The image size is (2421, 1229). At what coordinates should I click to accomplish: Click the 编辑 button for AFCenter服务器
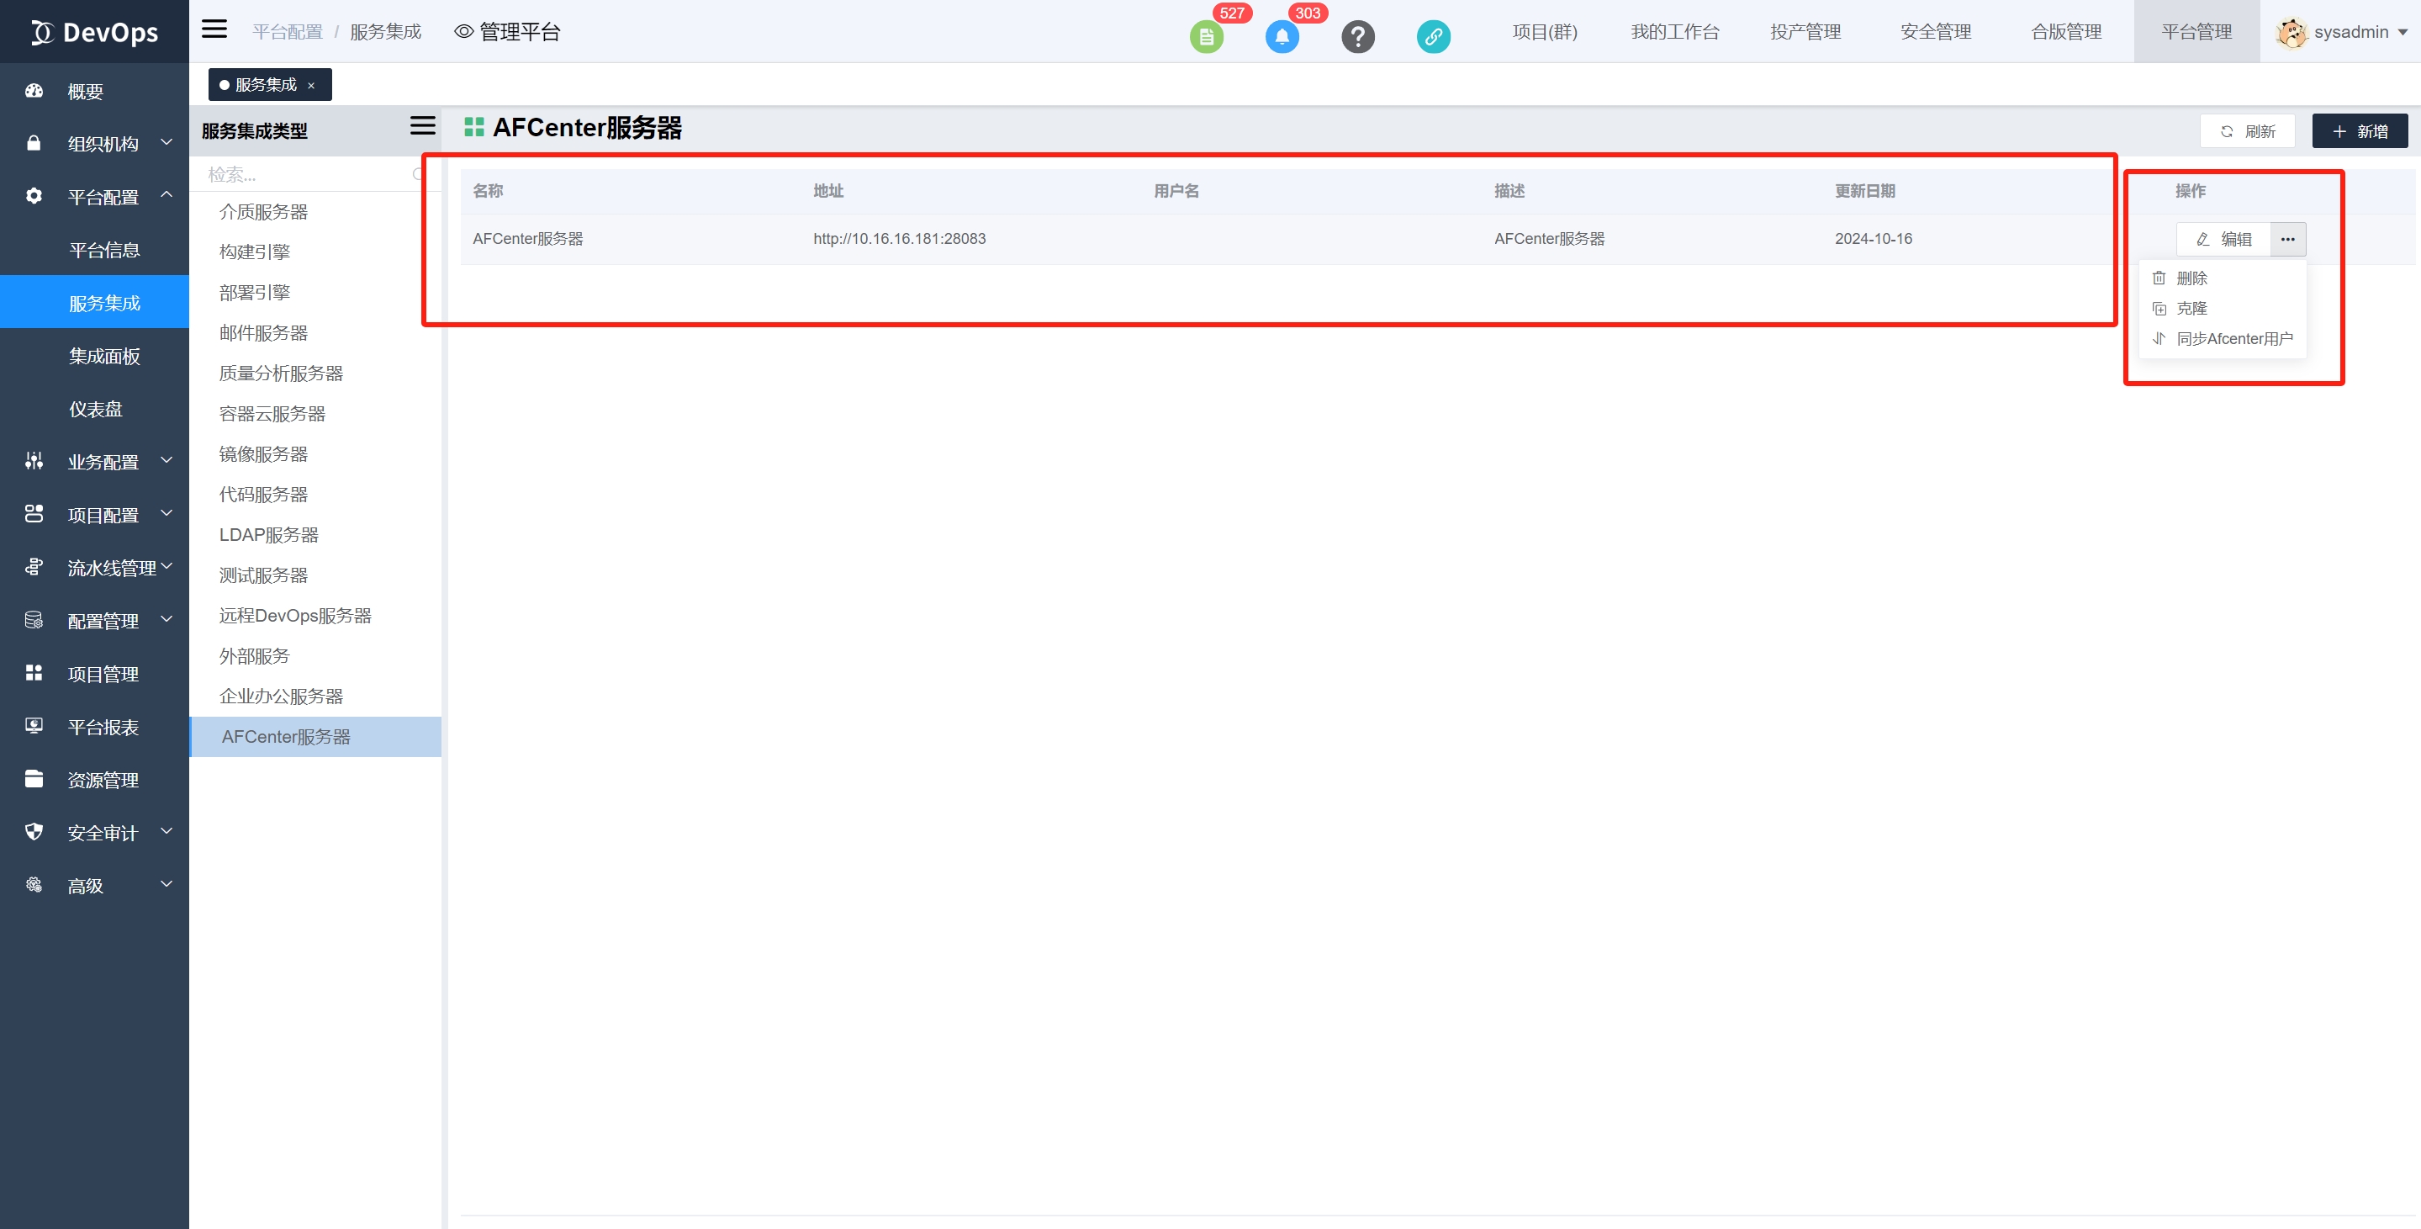click(x=2223, y=239)
